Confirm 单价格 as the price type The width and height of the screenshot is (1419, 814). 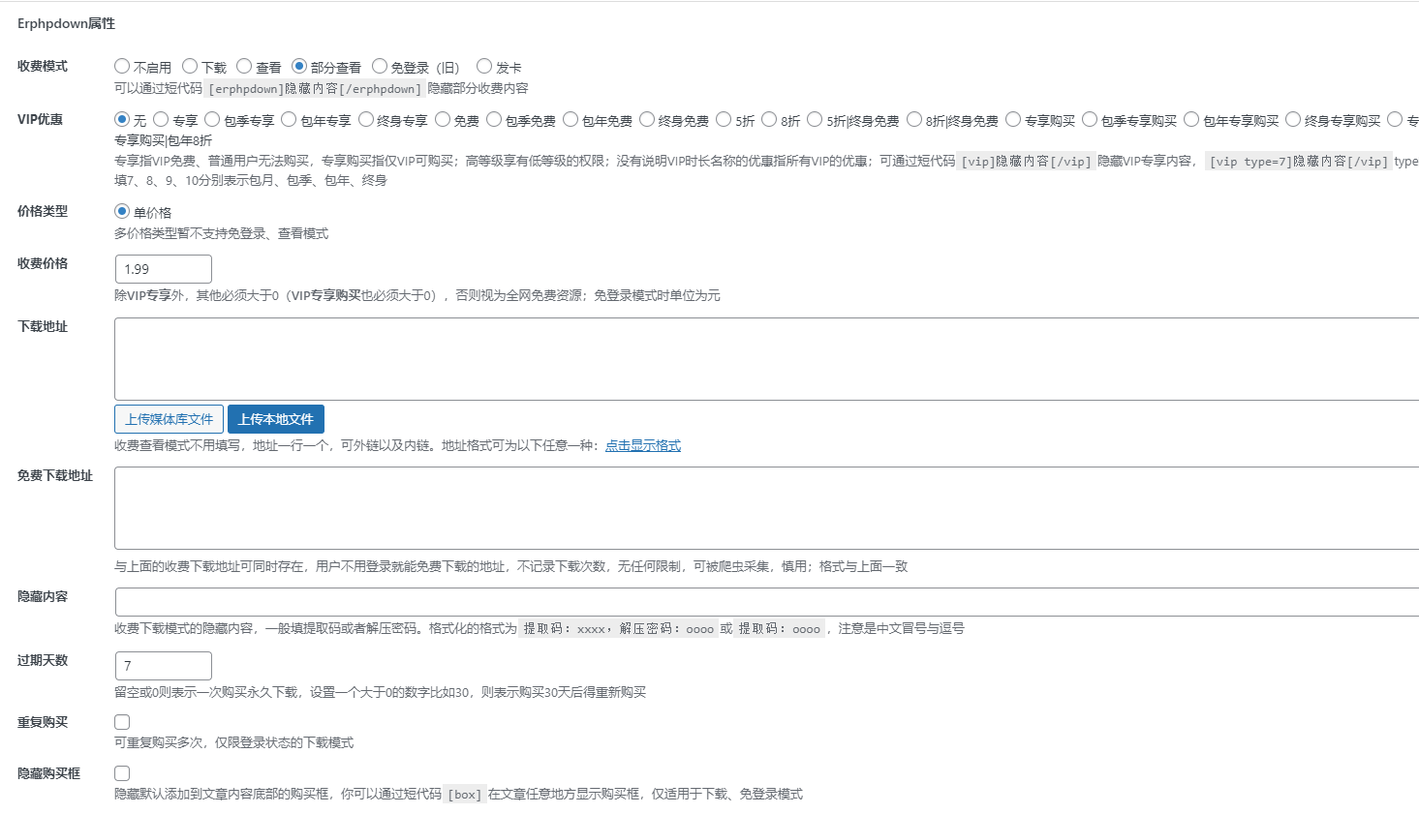(122, 210)
